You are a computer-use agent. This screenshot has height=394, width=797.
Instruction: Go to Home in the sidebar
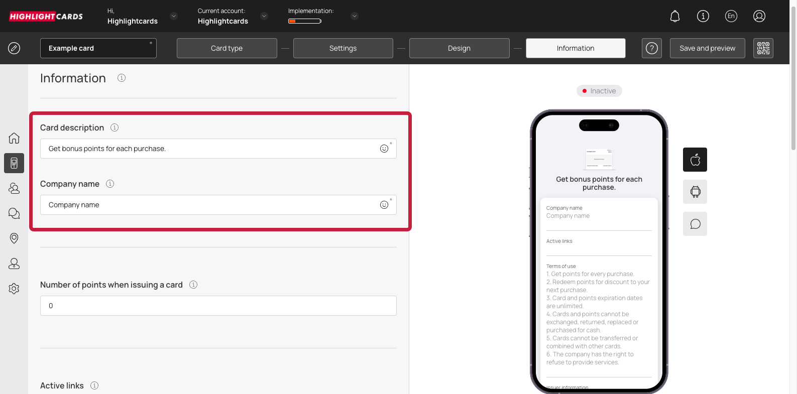(x=14, y=138)
